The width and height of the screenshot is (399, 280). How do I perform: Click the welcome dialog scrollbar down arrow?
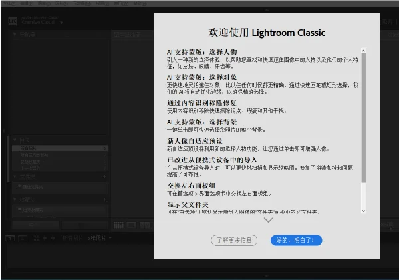coord(364,211)
